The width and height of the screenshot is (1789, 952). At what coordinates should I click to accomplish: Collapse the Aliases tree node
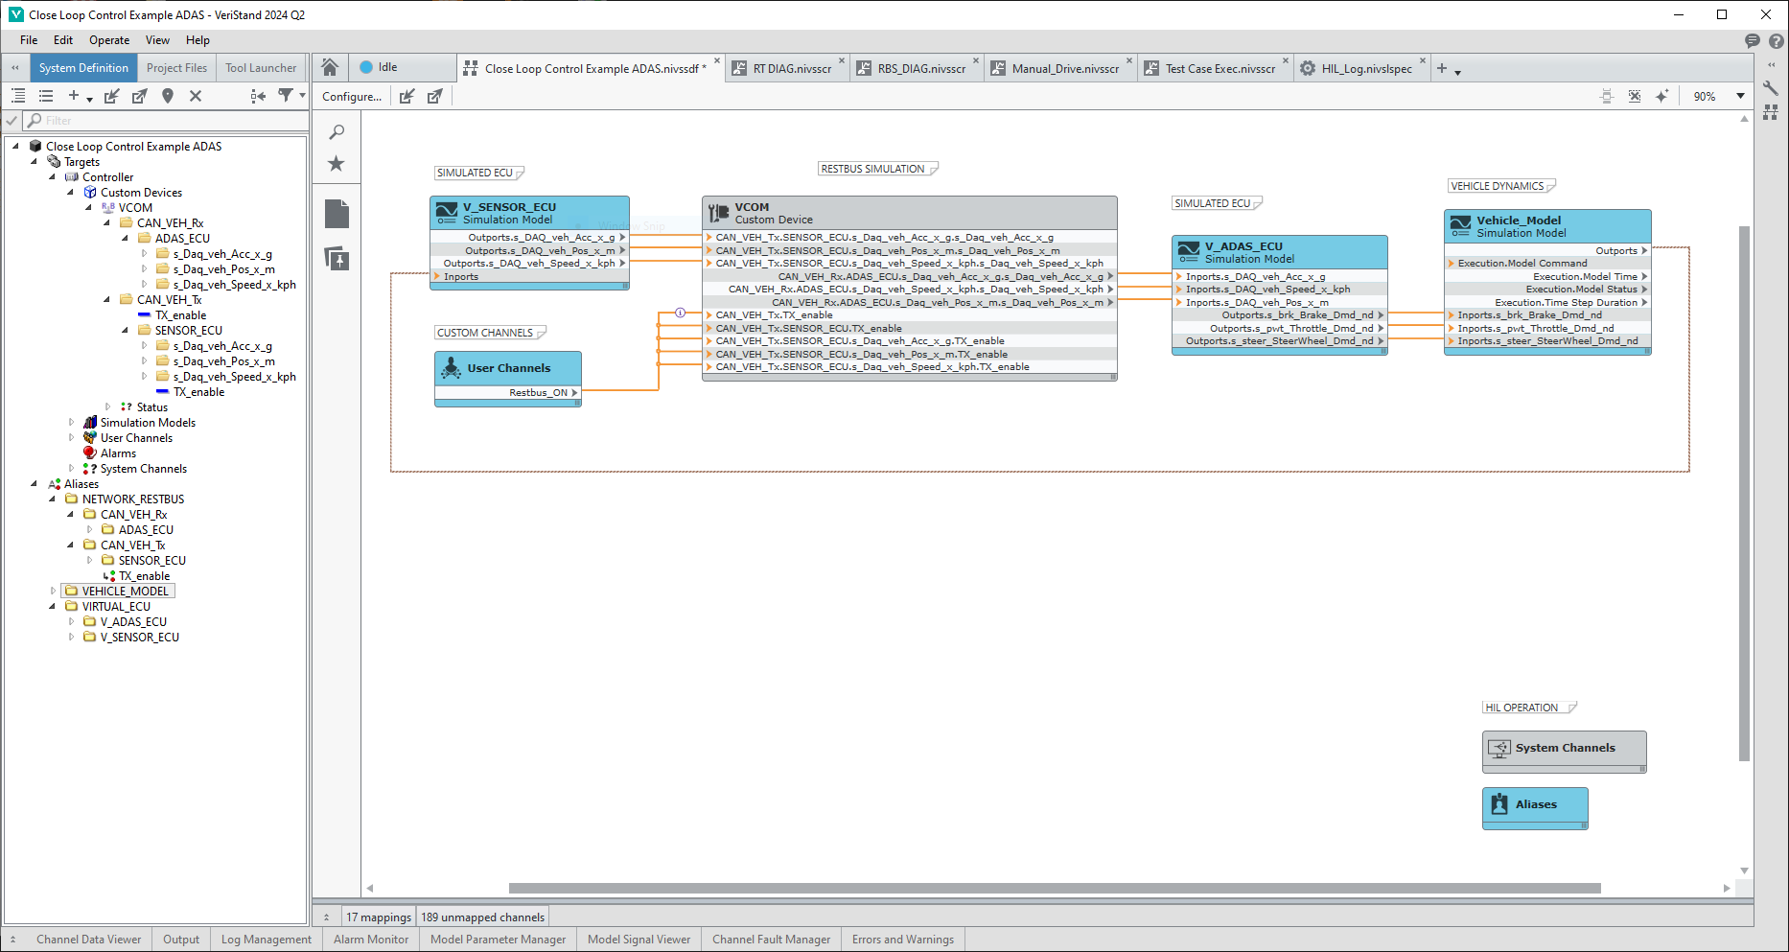tap(35, 484)
